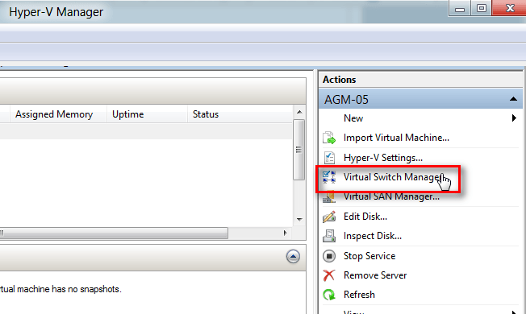The width and height of the screenshot is (526, 314).
Task: Click the vertical scrollbar thumb
Action: click(x=298, y=150)
